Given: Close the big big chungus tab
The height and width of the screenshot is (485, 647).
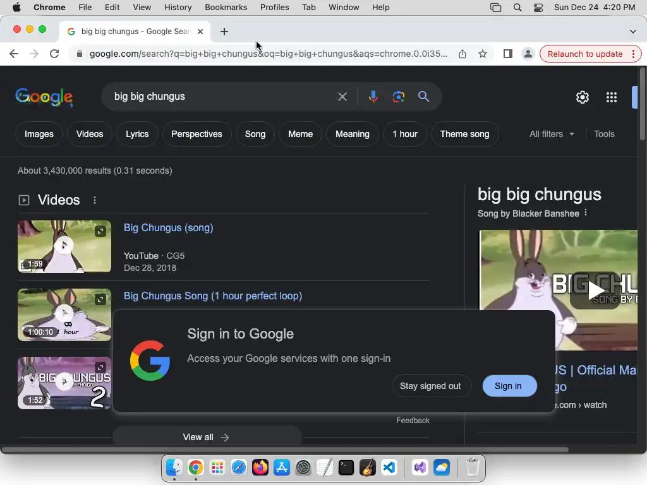Looking at the screenshot, I should coord(200,32).
